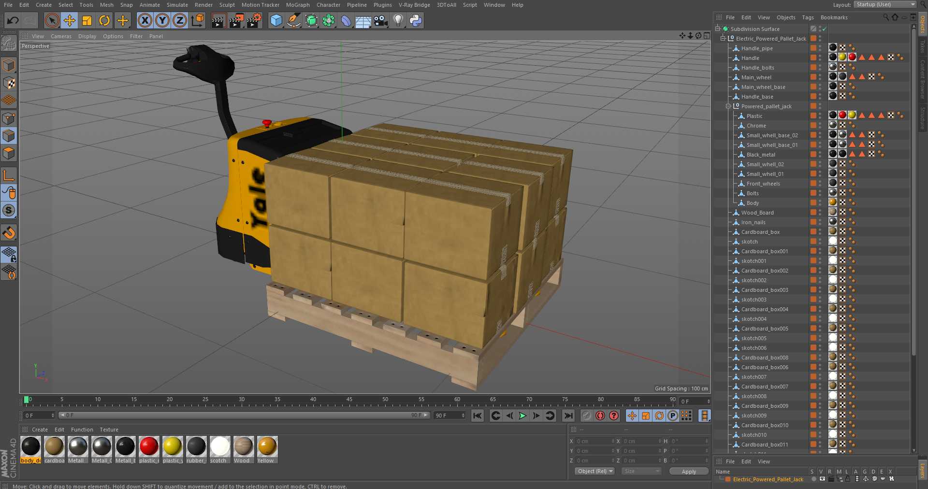Open the Size dropdown in coordinates
Screen dimensions: 928x489
click(641, 471)
